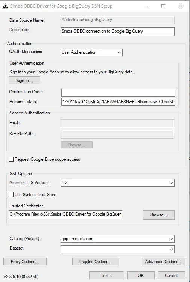Click the Cancel button
This screenshot has height=282, width=190.
(171, 275)
